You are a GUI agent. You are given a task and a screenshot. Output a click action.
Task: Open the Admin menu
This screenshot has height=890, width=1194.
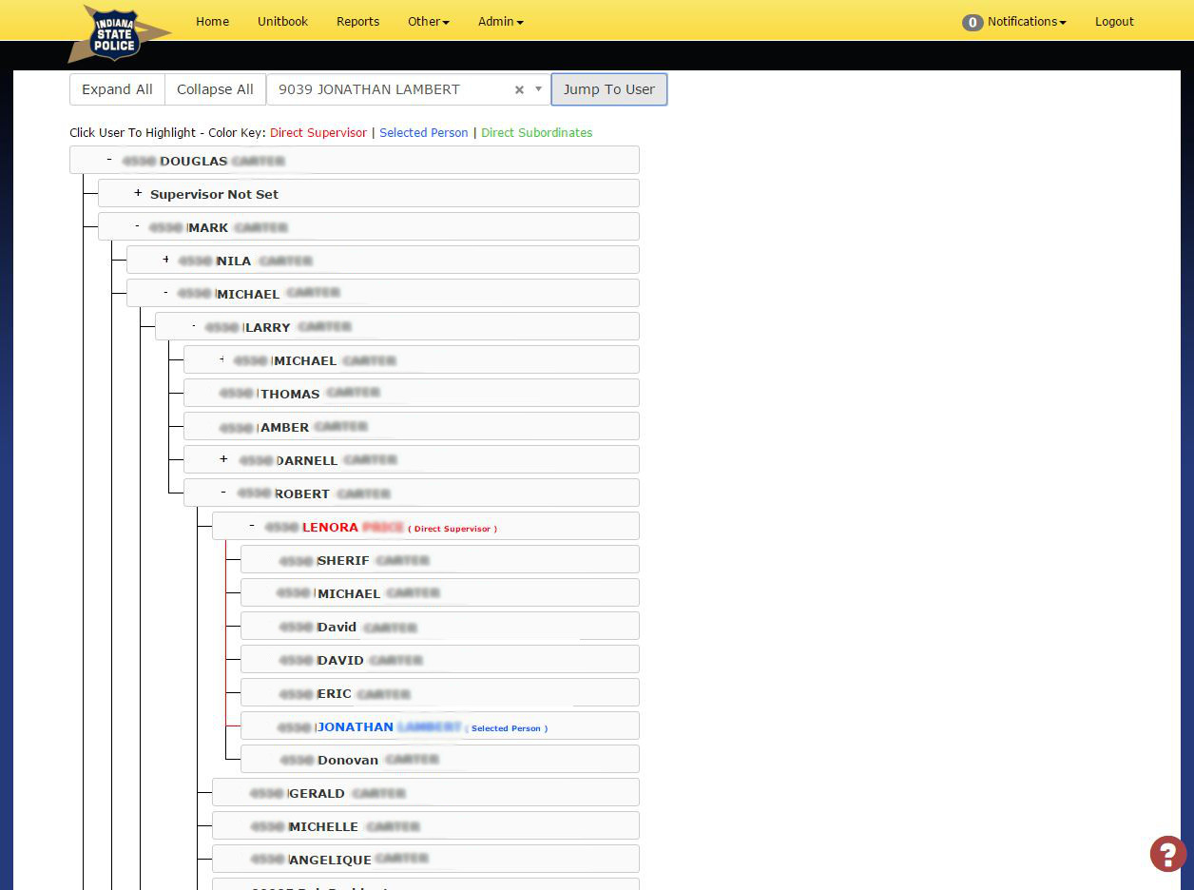[501, 21]
